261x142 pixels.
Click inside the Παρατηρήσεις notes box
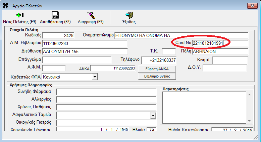[x=204, y=108]
